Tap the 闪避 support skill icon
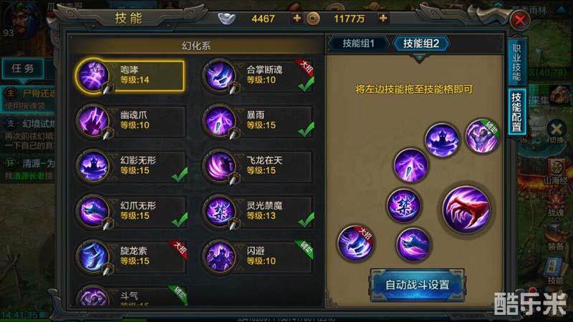The height and width of the screenshot is (322, 573). pyautogui.click(x=220, y=257)
